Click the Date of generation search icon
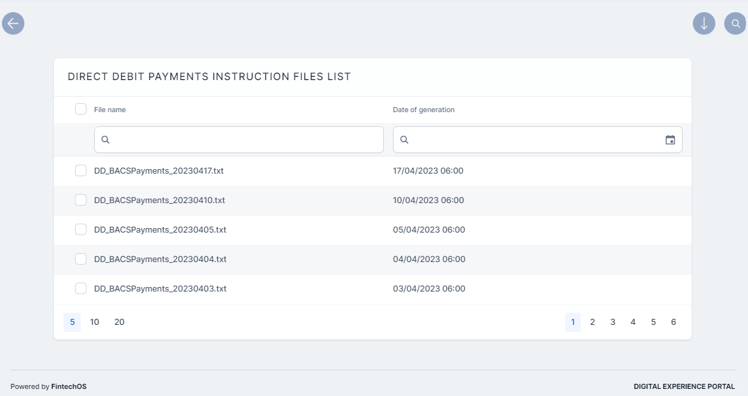 point(404,140)
